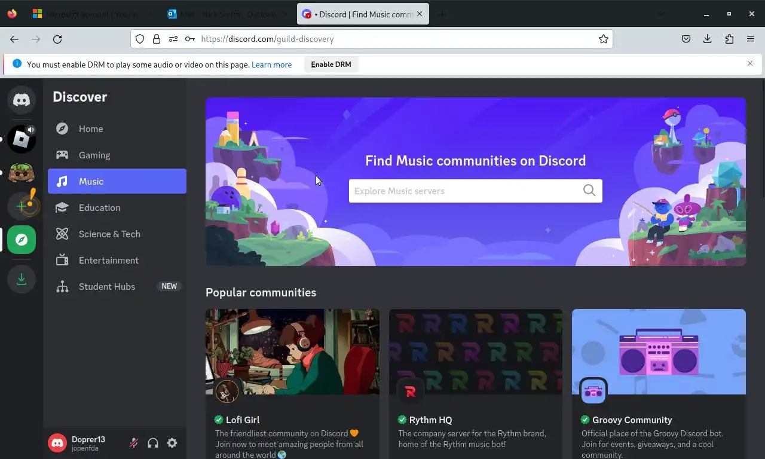Open the Groovy Community boombox banner
The width and height of the screenshot is (765, 459).
pyautogui.click(x=659, y=351)
